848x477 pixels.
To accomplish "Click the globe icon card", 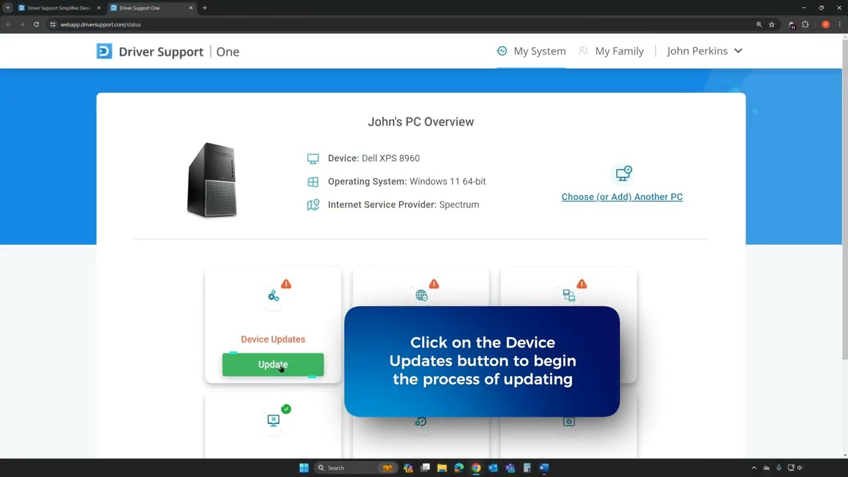I will [x=421, y=295].
